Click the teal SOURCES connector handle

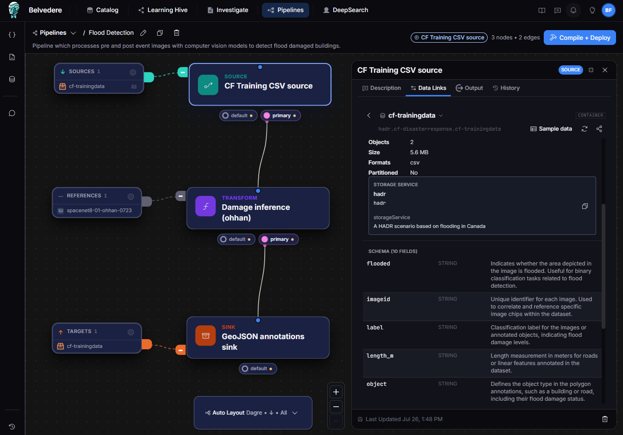pos(149,77)
